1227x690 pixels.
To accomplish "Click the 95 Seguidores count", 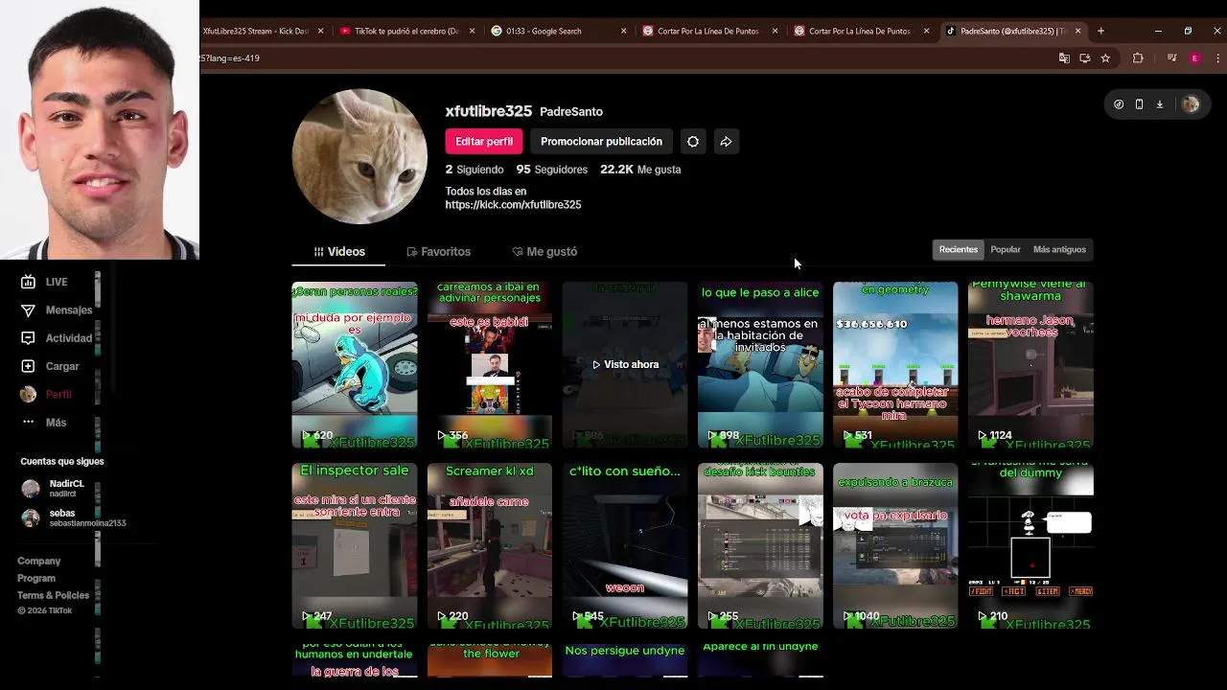I will [552, 170].
